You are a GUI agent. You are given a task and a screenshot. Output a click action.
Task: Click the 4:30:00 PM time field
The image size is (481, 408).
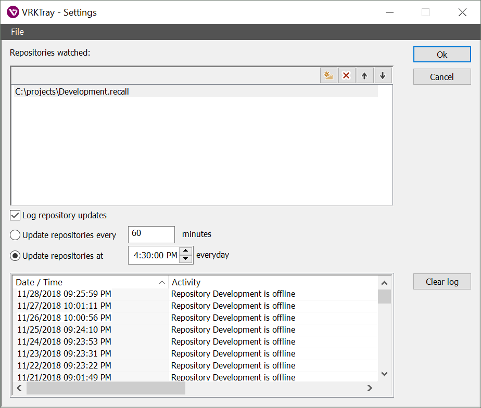click(154, 255)
